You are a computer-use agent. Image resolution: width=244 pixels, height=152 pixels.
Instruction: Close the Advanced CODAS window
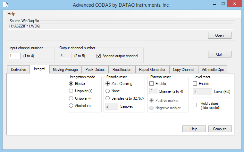click(x=234, y=4)
